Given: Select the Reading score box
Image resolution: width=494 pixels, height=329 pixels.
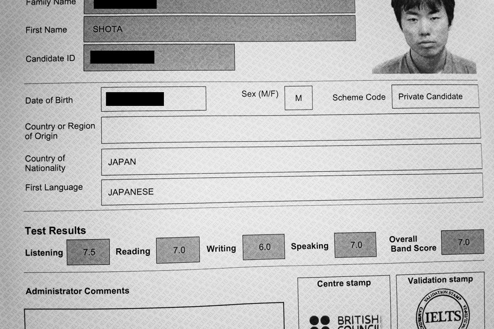Looking at the screenshot, I should click(178, 250).
